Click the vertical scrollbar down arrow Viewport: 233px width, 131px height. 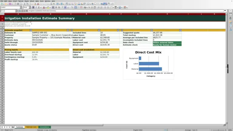coord(226,123)
